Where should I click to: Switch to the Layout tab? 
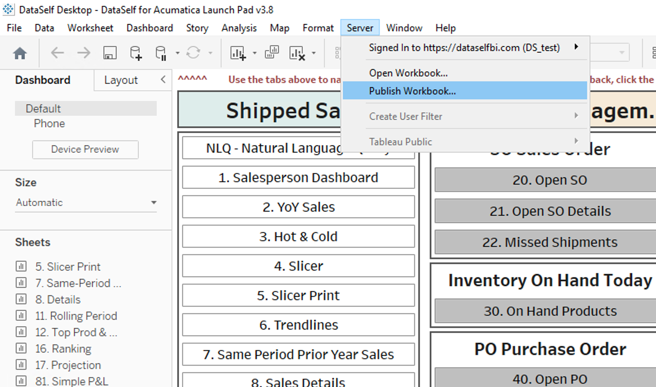click(121, 80)
